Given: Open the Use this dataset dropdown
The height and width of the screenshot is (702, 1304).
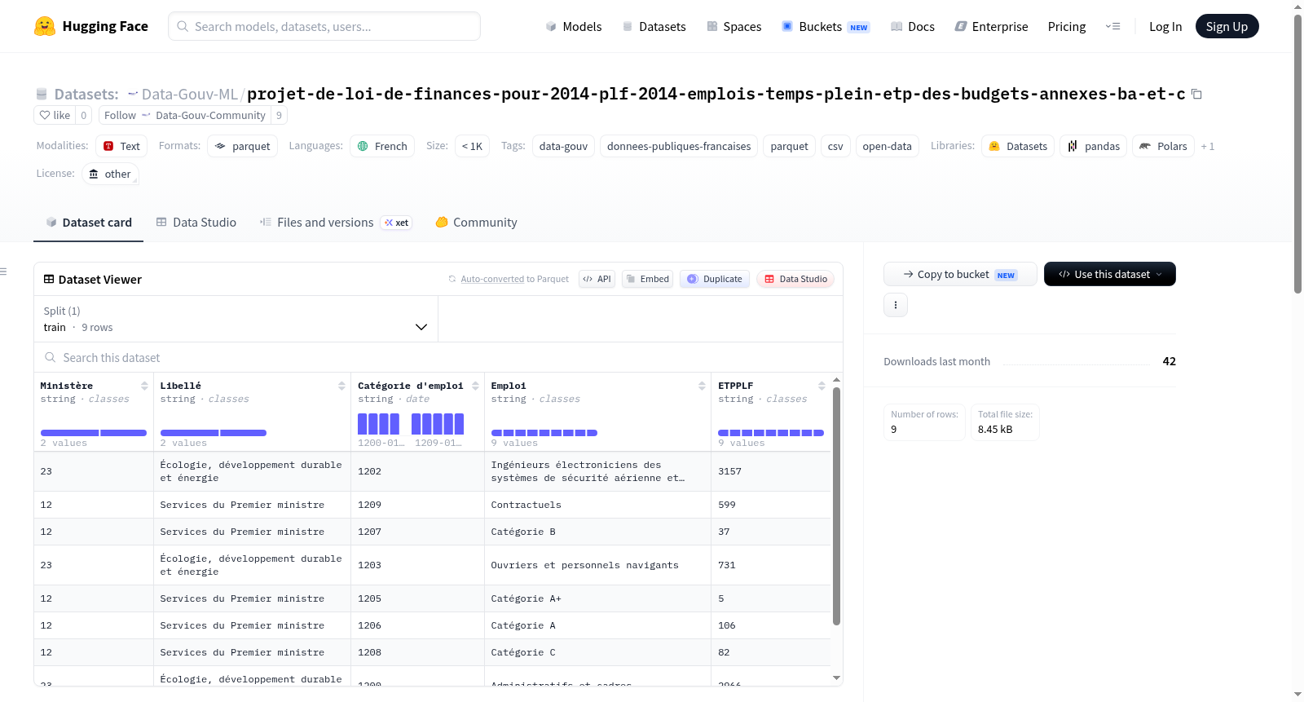Looking at the screenshot, I should pyautogui.click(x=1110, y=274).
